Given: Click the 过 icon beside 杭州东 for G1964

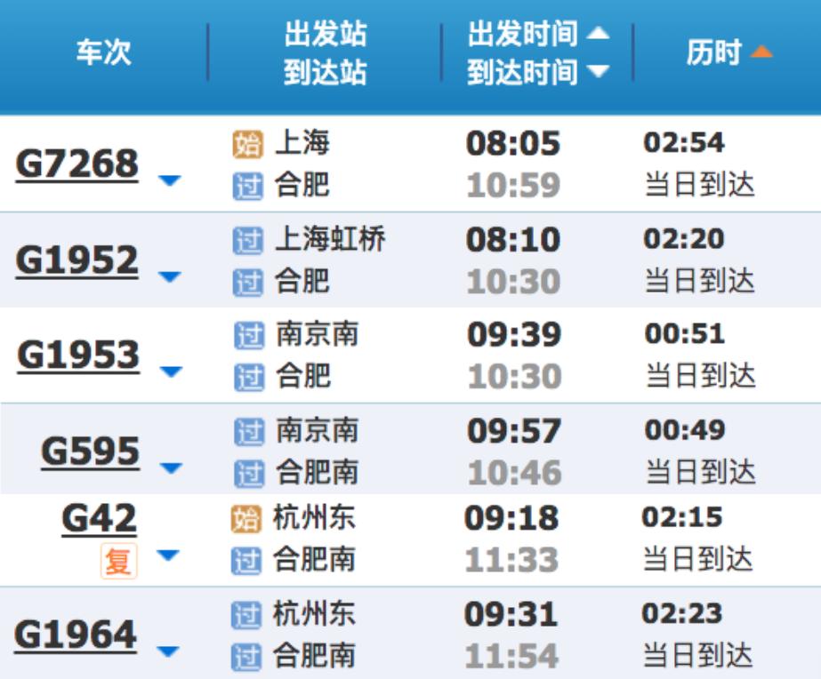Looking at the screenshot, I should coord(246,615).
